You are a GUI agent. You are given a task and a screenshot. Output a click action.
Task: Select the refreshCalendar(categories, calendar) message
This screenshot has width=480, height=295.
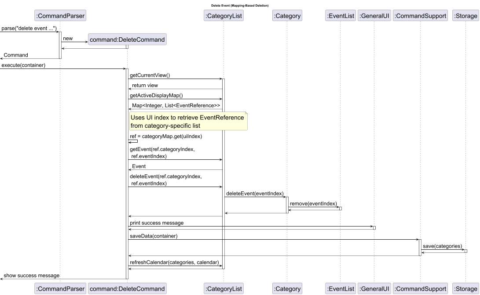[x=174, y=263]
